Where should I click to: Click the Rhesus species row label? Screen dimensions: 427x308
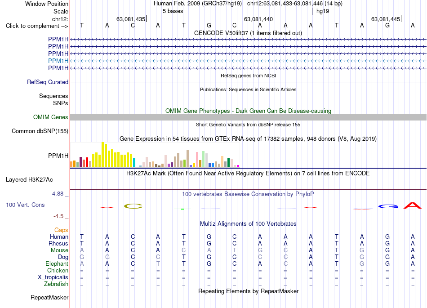tap(58, 243)
